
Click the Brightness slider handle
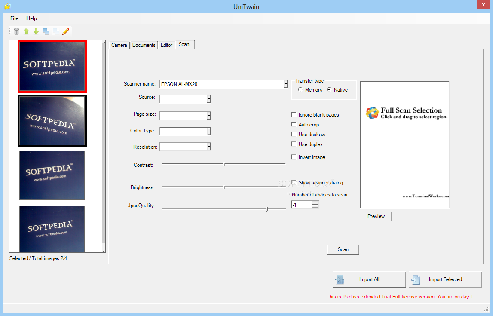click(x=224, y=187)
